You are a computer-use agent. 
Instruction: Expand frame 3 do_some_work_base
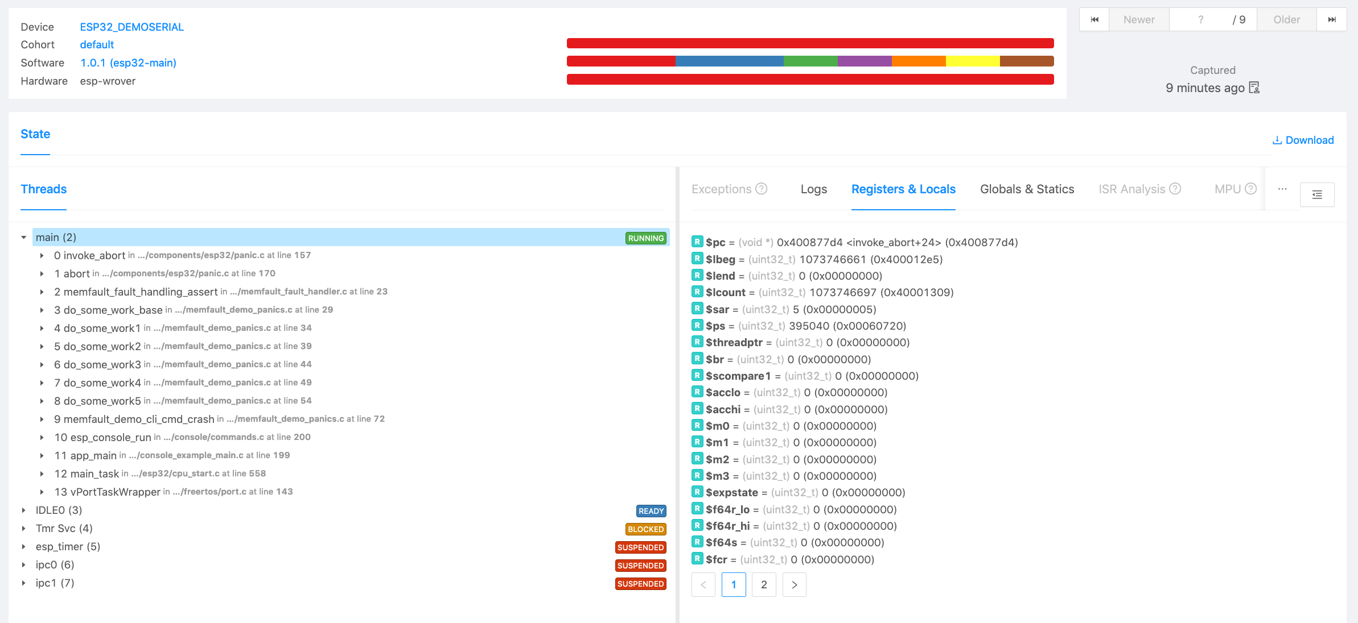pyautogui.click(x=42, y=310)
